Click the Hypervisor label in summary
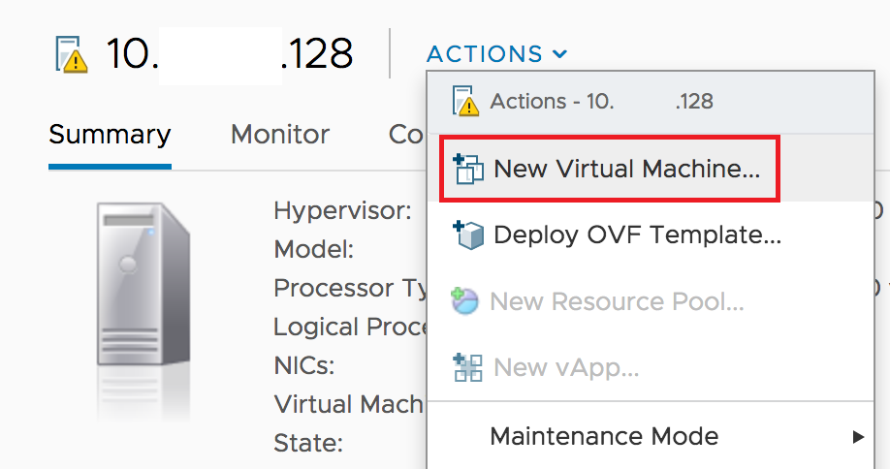Image resolution: width=890 pixels, height=469 pixels. [x=342, y=211]
